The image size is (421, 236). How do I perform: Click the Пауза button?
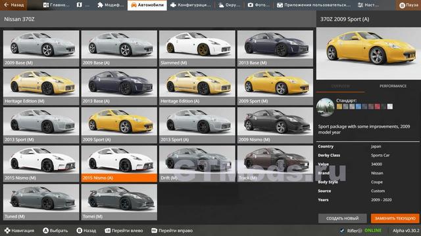408,5
